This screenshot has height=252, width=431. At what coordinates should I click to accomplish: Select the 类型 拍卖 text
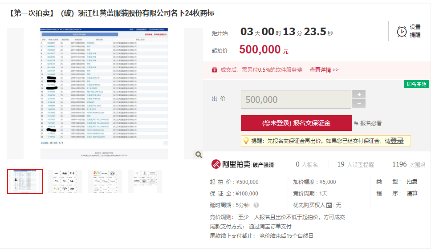click(397, 182)
